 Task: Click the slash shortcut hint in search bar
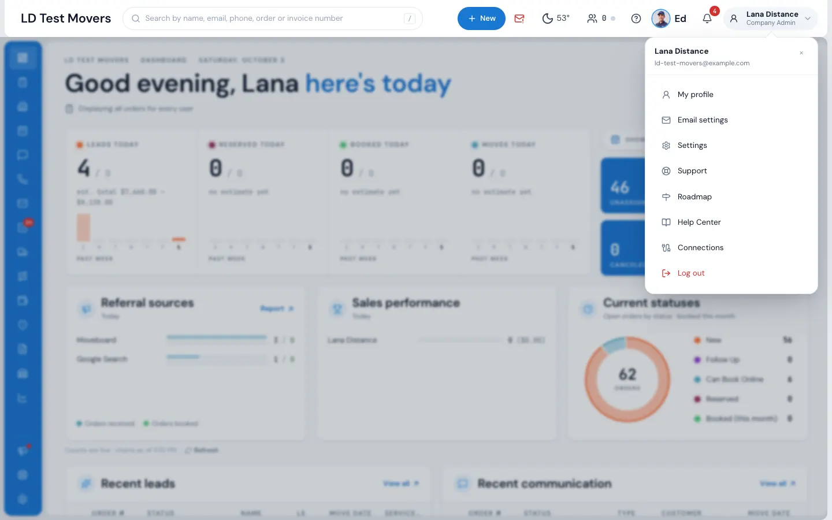tap(410, 18)
